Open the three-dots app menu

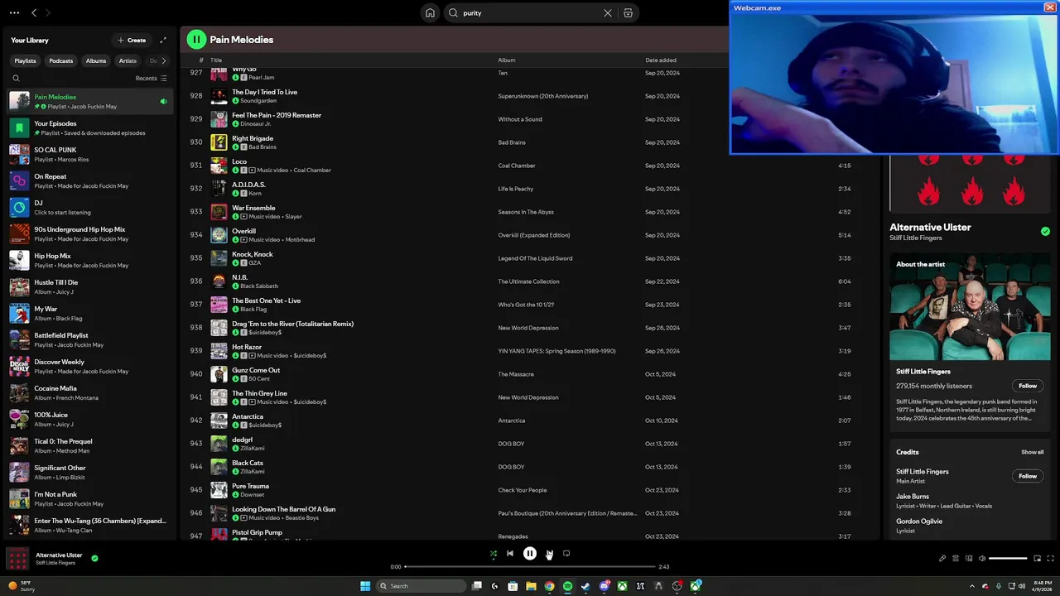(x=14, y=13)
